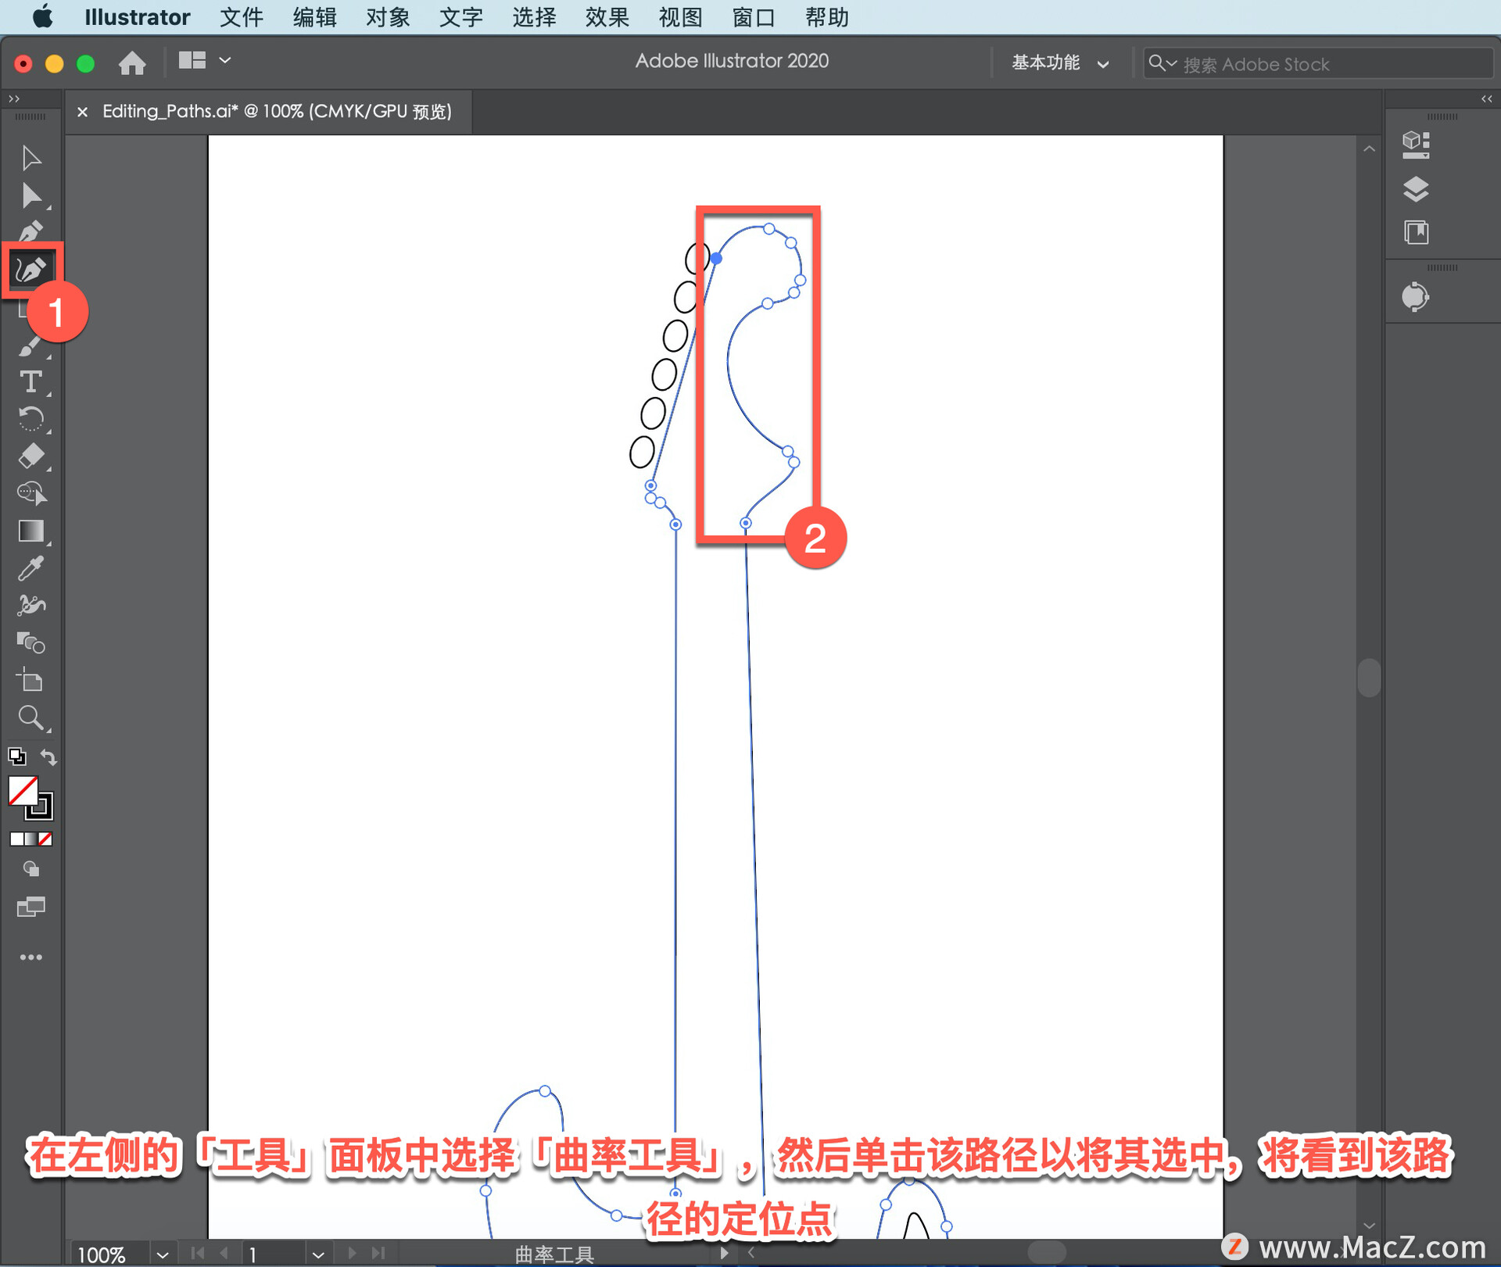Expand the Arrange Documents dropdown arrow

pyautogui.click(x=225, y=60)
